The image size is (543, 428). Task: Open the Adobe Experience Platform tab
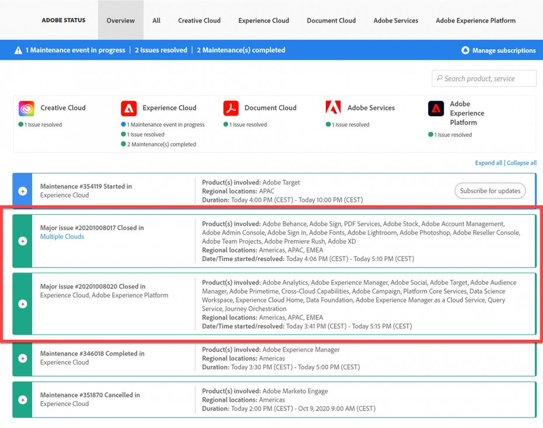coord(475,20)
